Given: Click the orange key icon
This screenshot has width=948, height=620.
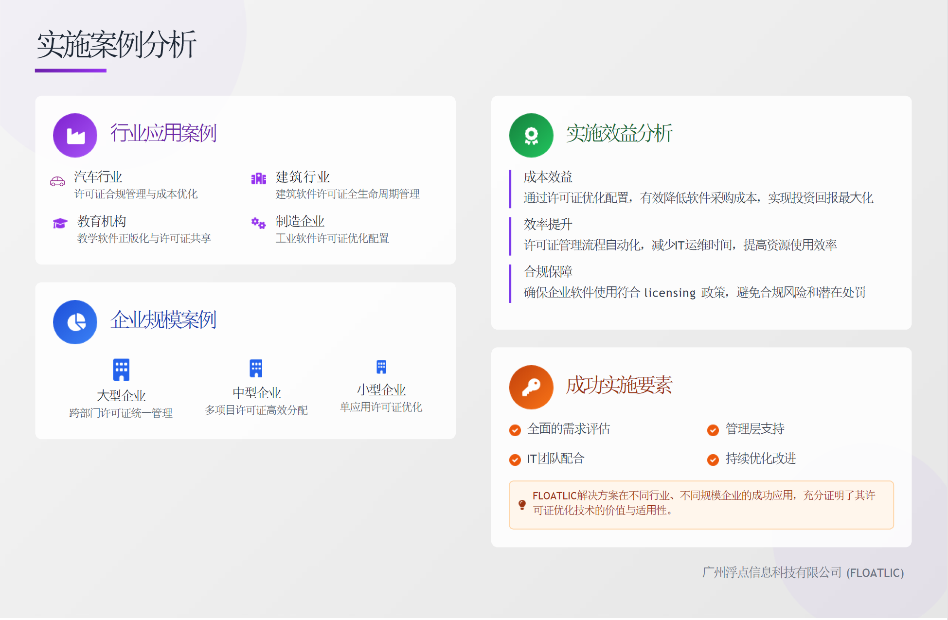Looking at the screenshot, I should 531,387.
